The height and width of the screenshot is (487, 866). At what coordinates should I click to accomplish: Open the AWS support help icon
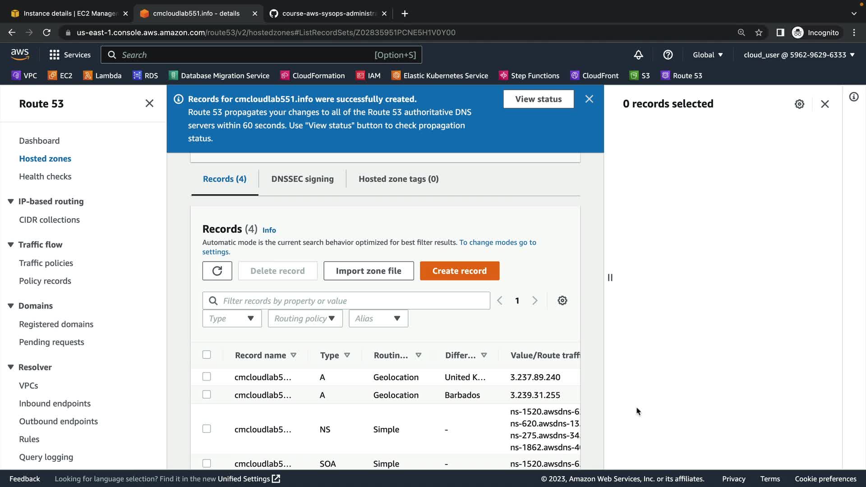click(x=668, y=55)
